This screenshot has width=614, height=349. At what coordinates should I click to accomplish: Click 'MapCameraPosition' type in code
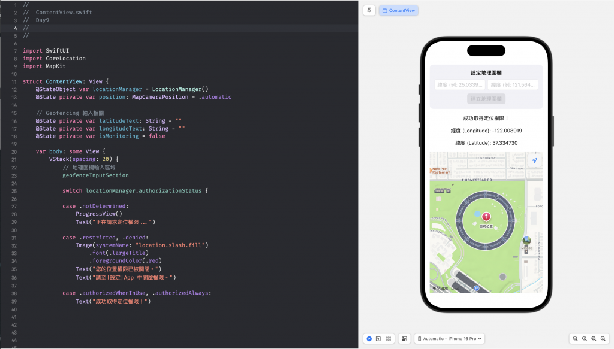[x=160, y=97]
